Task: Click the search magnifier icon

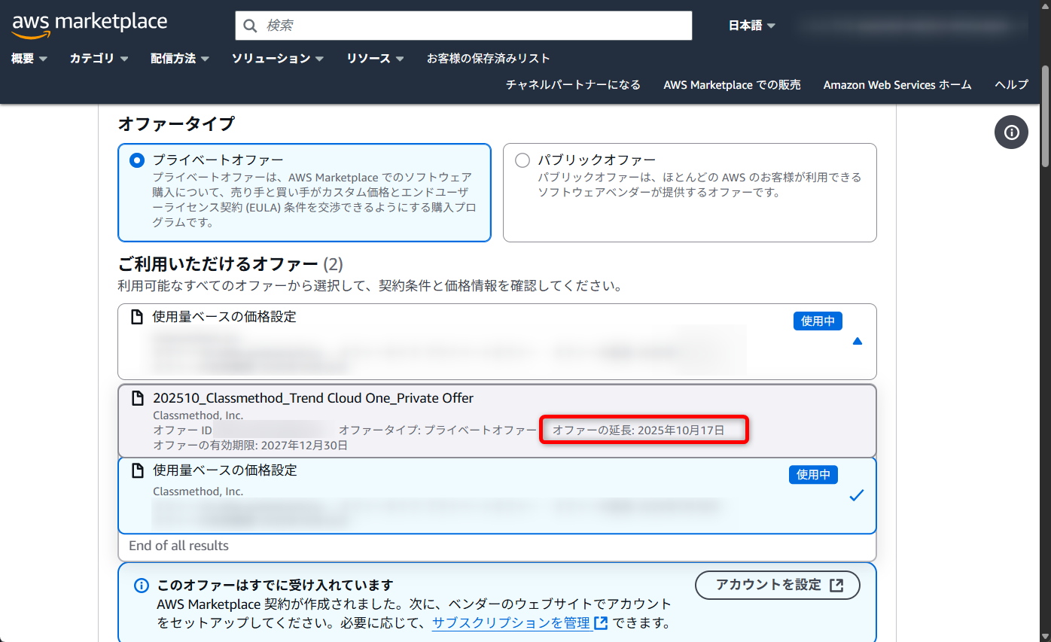Action: (251, 26)
